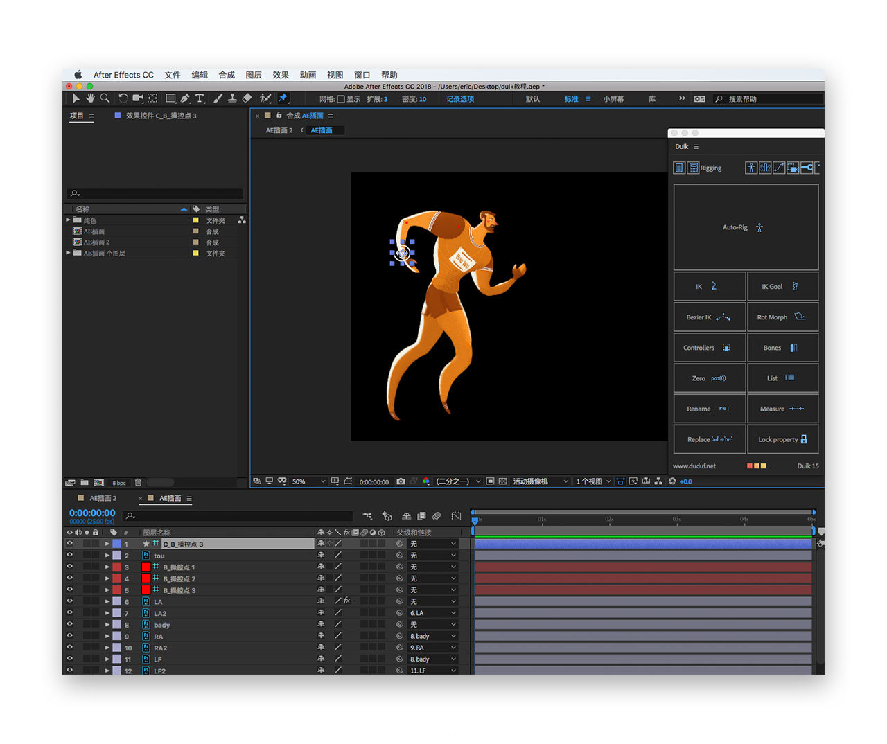887x744 pixels.
Task: Toggle visibility of the bady layer
Action: click(x=69, y=624)
